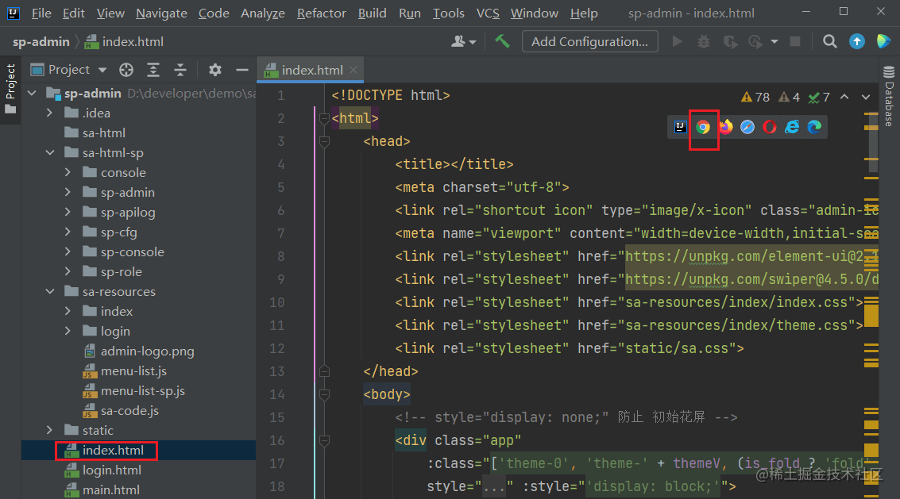
Task: Click the update arrow icon
Action: (857, 41)
